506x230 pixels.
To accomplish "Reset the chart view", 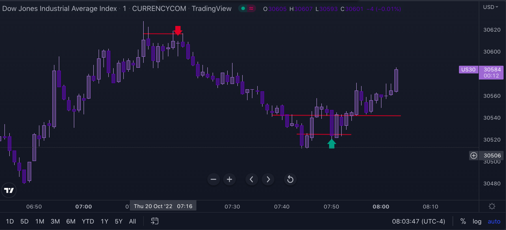I will coord(290,179).
